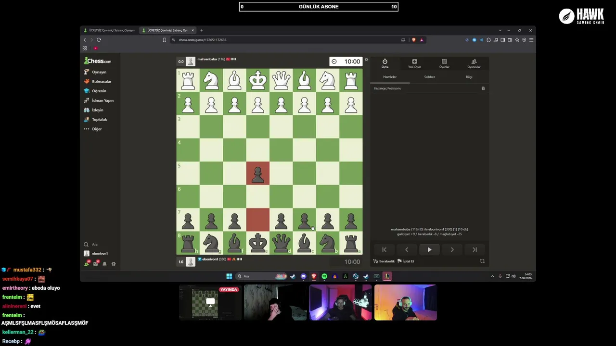Click ebonivon1's avatar below the board
This screenshot has width=616, height=346.
click(191, 261)
